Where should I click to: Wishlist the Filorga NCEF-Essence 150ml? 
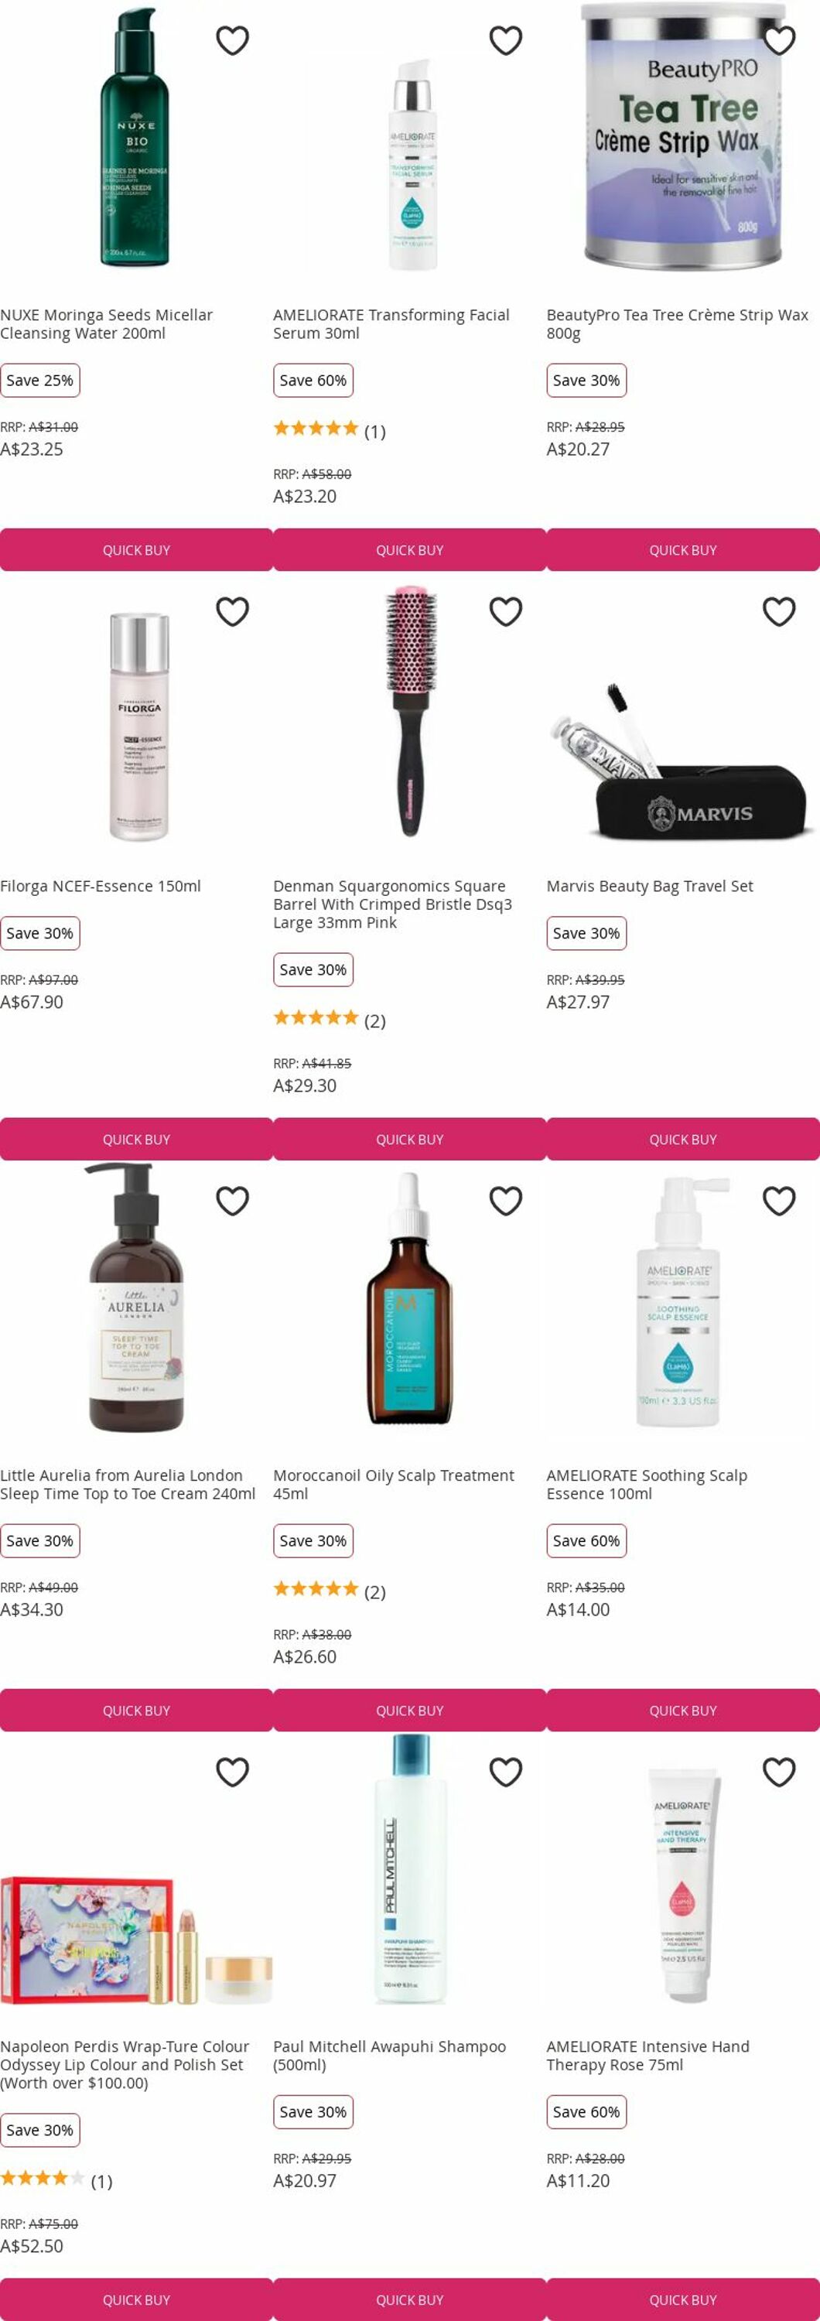(x=233, y=612)
